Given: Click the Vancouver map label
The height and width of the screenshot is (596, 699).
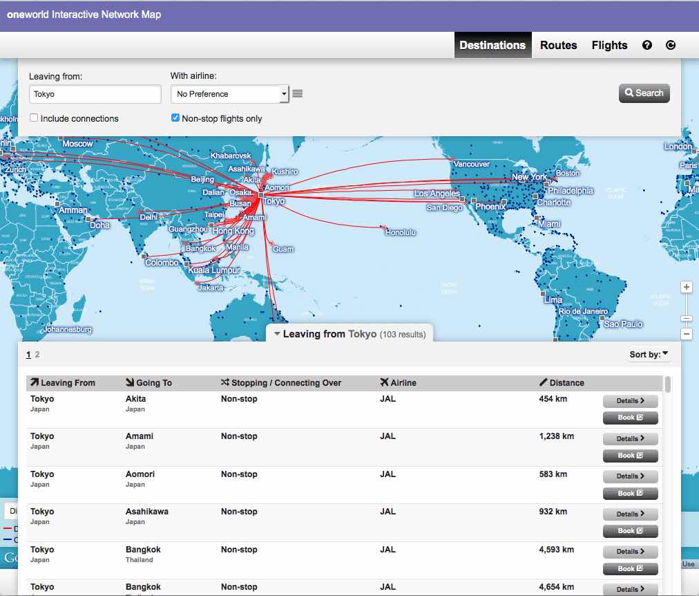Looking at the screenshot, I should pyautogui.click(x=471, y=164).
